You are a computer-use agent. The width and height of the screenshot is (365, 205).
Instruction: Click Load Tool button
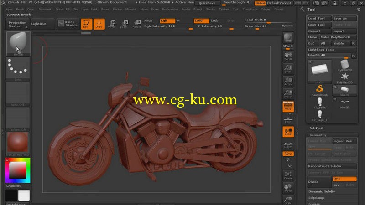click(x=319, y=18)
